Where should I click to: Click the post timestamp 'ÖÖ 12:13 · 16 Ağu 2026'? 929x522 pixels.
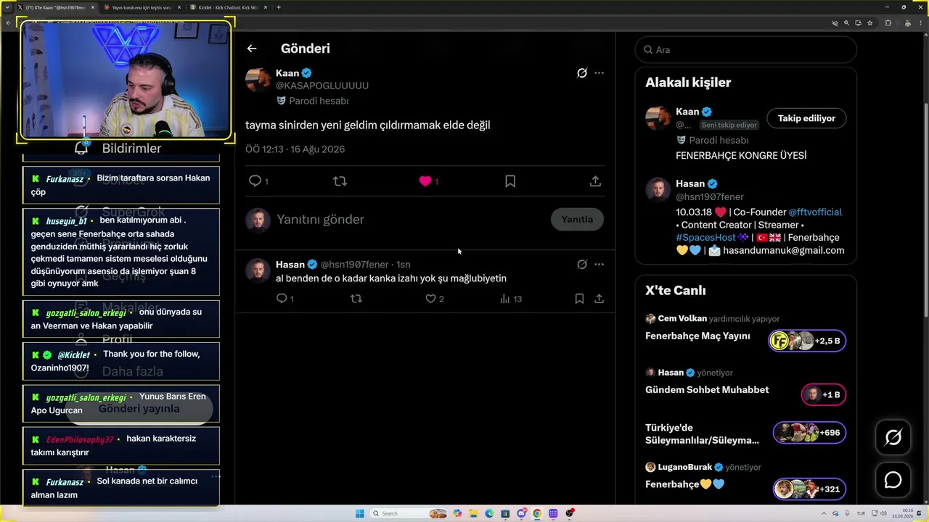295,149
